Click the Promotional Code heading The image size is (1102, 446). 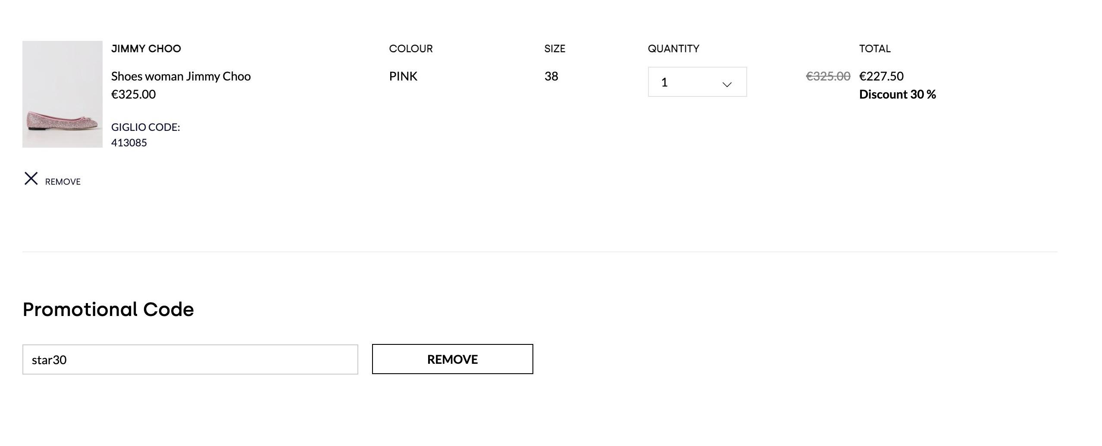[108, 310]
